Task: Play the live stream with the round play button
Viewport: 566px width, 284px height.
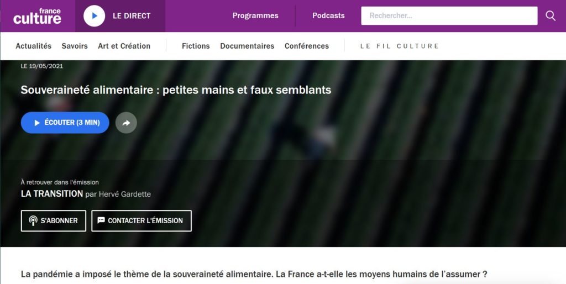Action: coord(94,16)
